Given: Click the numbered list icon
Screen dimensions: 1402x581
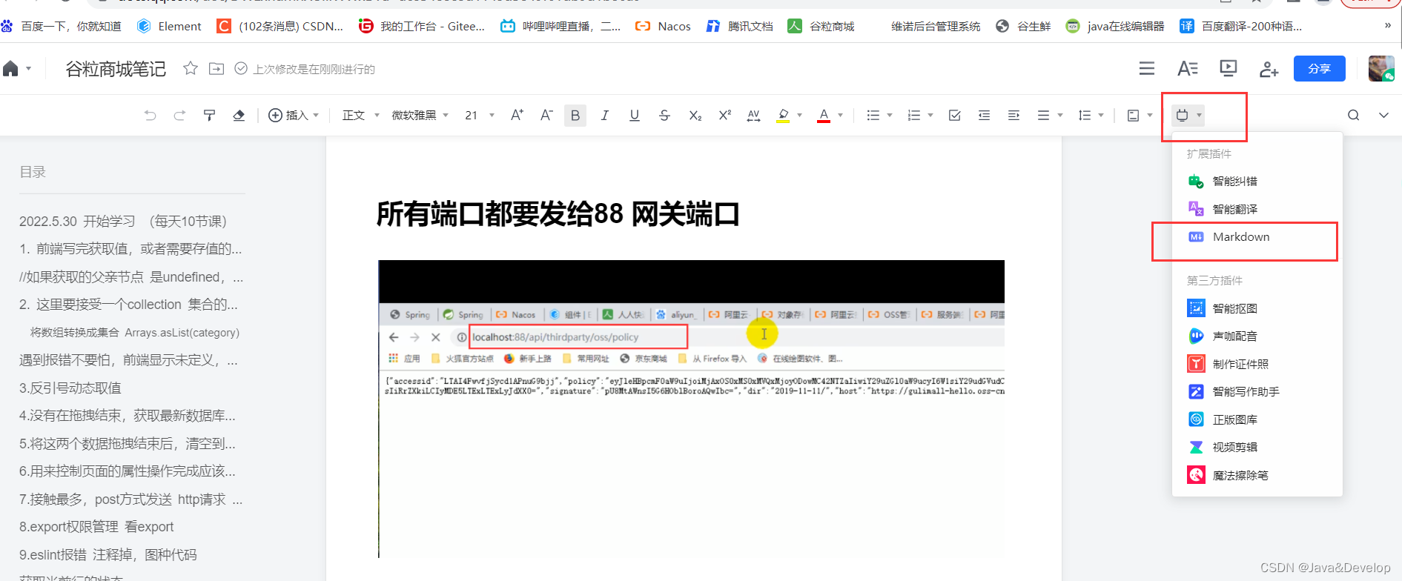Looking at the screenshot, I should click(914, 115).
